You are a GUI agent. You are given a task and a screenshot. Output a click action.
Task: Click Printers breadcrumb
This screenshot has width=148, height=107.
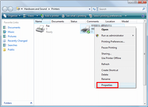(55, 9)
